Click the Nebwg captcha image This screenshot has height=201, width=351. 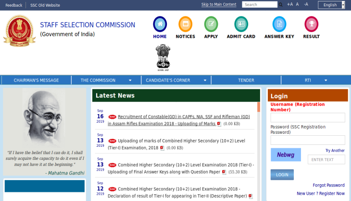point(286,154)
